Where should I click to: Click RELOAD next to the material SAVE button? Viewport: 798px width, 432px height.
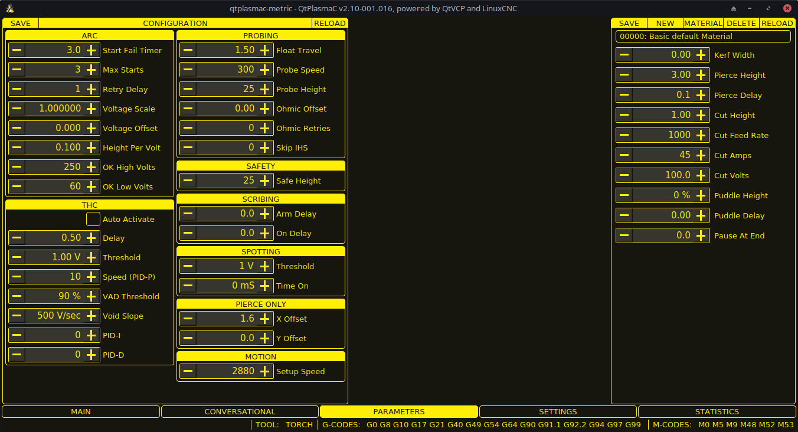pos(777,23)
